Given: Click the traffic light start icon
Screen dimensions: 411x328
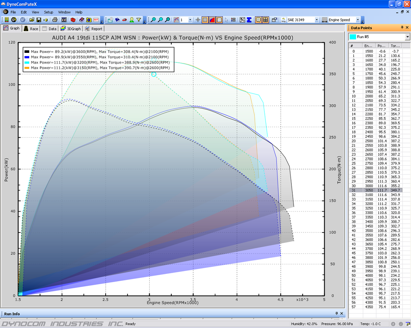Looking at the screenshot, I should (x=7, y=20).
